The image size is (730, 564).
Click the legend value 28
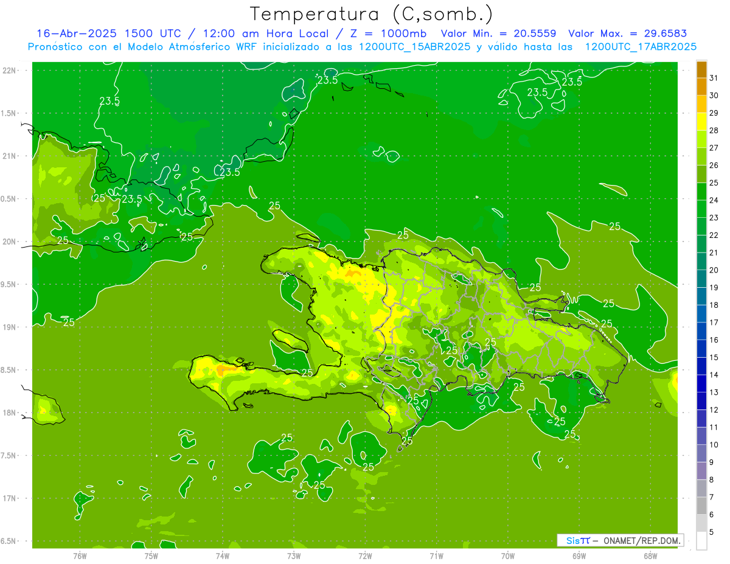(x=714, y=130)
